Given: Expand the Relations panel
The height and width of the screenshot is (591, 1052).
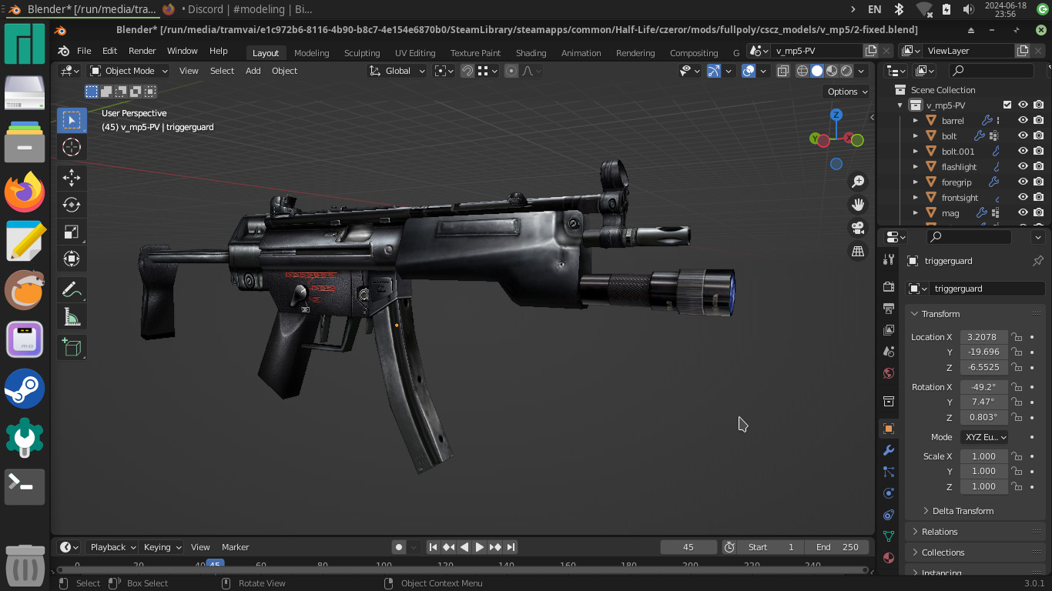Looking at the screenshot, I should (x=939, y=532).
